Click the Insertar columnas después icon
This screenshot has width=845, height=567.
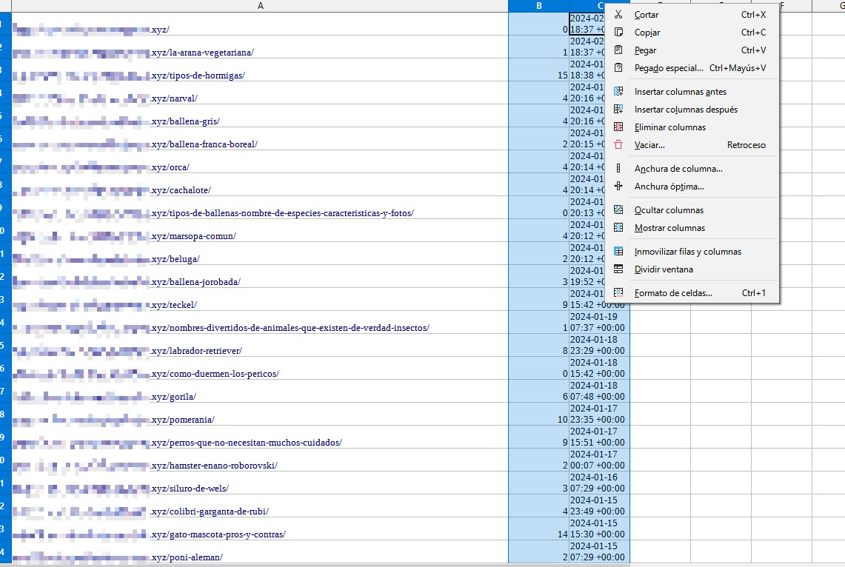pyautogui.click(x=618, y=110)
